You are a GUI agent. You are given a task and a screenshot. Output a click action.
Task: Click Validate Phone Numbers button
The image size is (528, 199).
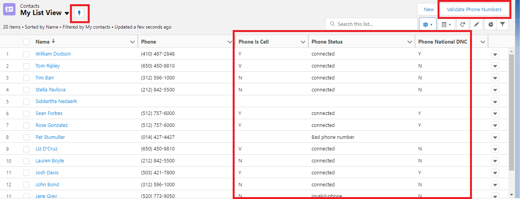coord(474,10)
